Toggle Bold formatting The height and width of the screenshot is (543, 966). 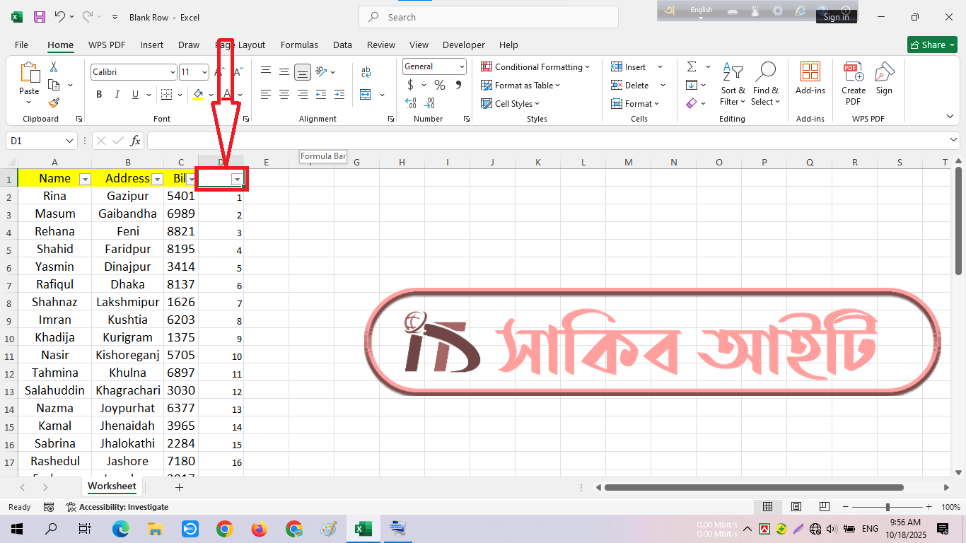(99, 95)
